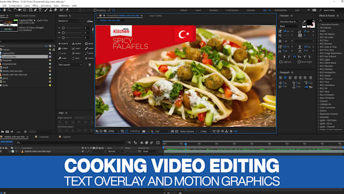Expand the BCC Blur effects category

click(x=319, y=41)
